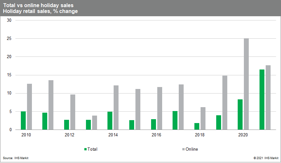Click the tallest gray Online bar for 2020

click(246, 84)
